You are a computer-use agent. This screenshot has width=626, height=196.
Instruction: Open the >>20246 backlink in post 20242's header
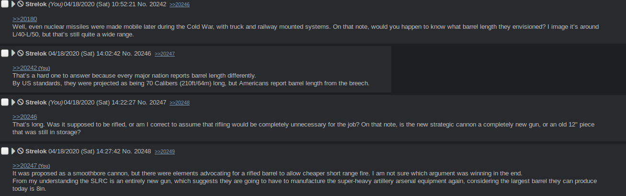(x=180, y=4)
